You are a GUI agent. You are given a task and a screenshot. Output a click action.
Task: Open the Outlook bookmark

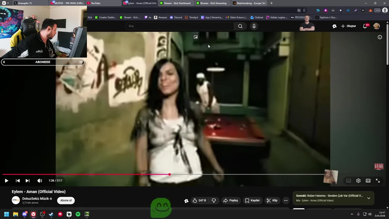(257, 17)
